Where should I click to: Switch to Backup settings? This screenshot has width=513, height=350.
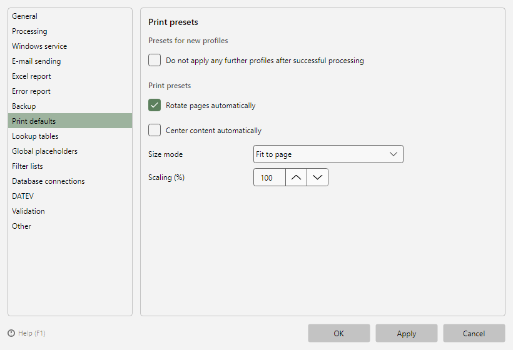point(70,106)
